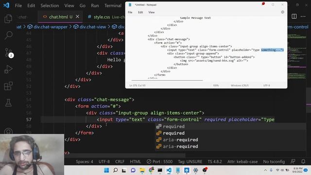
Task: Open the VS Code Terminal menu
Action: [113, 5]
